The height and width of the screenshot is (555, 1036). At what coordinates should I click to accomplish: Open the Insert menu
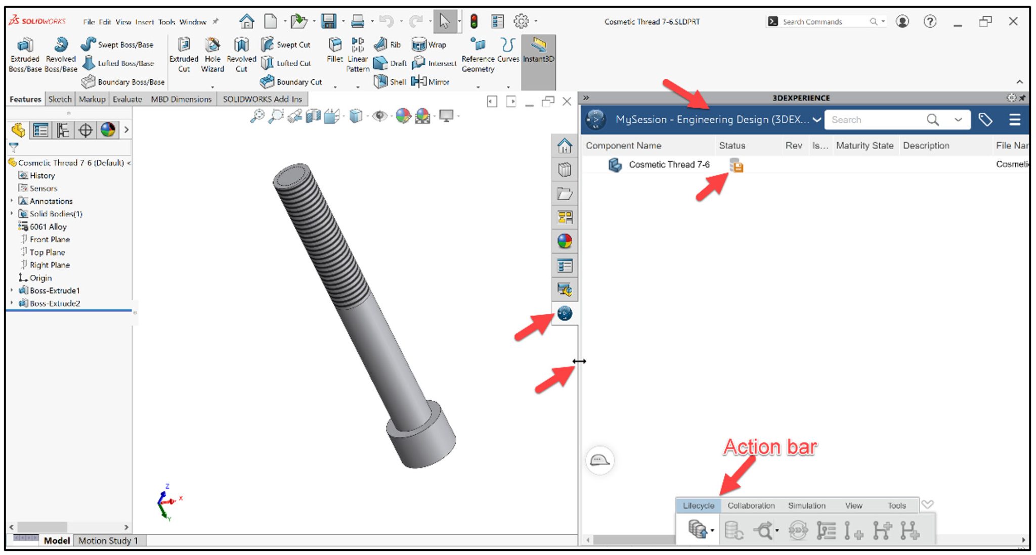144,22
